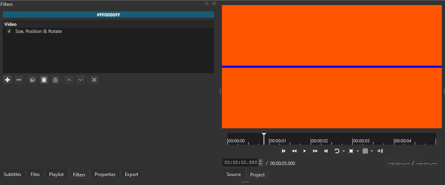Select the Size, Position & Rotate filter row
This screenshot has height=185, width=445.
(x=108, y=31)
